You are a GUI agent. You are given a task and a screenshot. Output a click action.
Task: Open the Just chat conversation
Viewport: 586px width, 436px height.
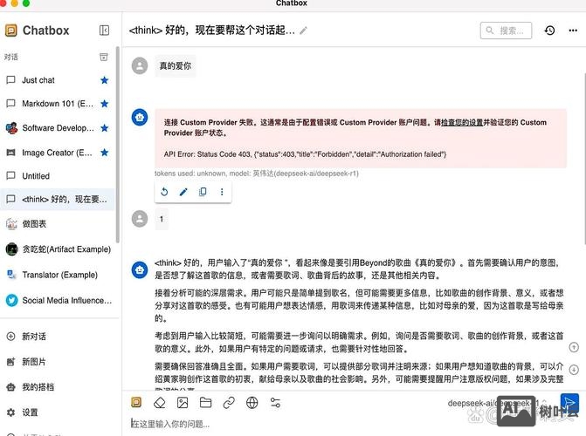pyautogui.click(x=56, y=80)
